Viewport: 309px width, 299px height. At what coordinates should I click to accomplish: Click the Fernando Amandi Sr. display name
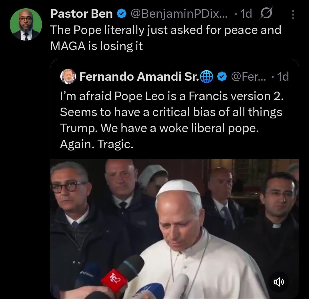tap(139, 76)
